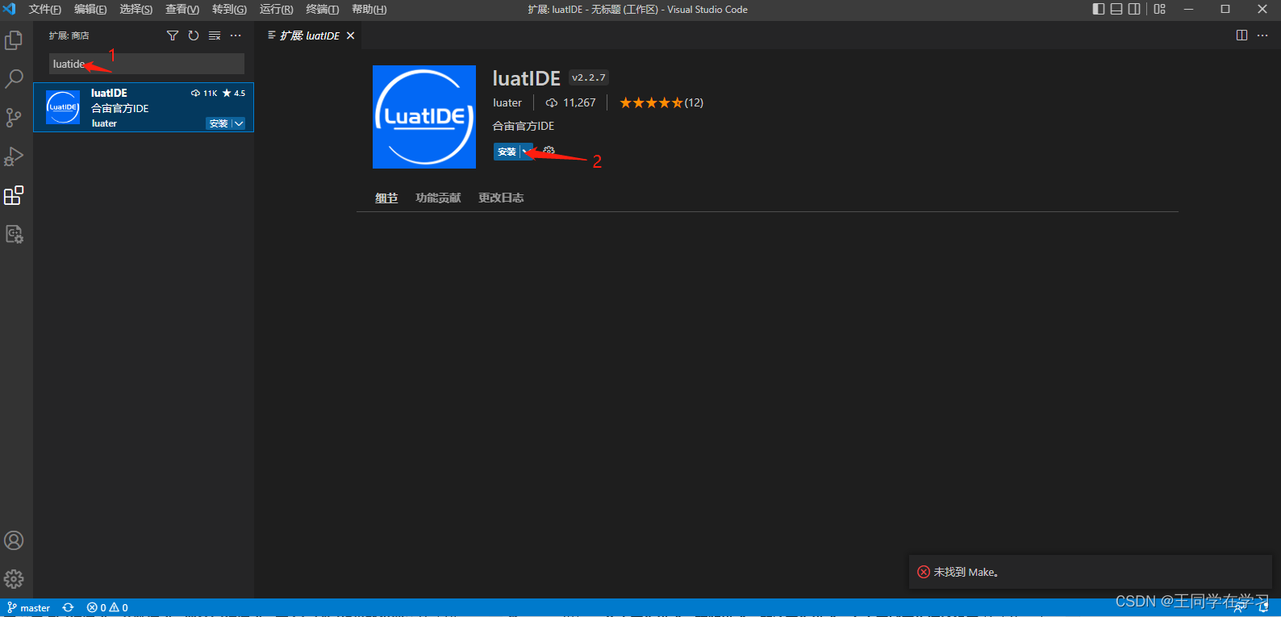This screenshot has width=1281, height=617.
Task: Open the Manage gear in the activity bar
Action: 14,579
